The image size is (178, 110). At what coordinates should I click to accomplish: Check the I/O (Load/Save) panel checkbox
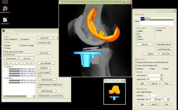5,39
